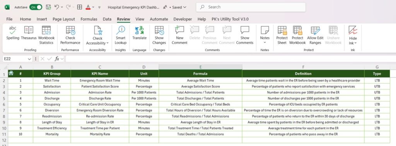The width and height of the screenshot is (396, 146).
Task: Select cell 'Emergency Room Wait Time'
Action: tap(100, 80)
